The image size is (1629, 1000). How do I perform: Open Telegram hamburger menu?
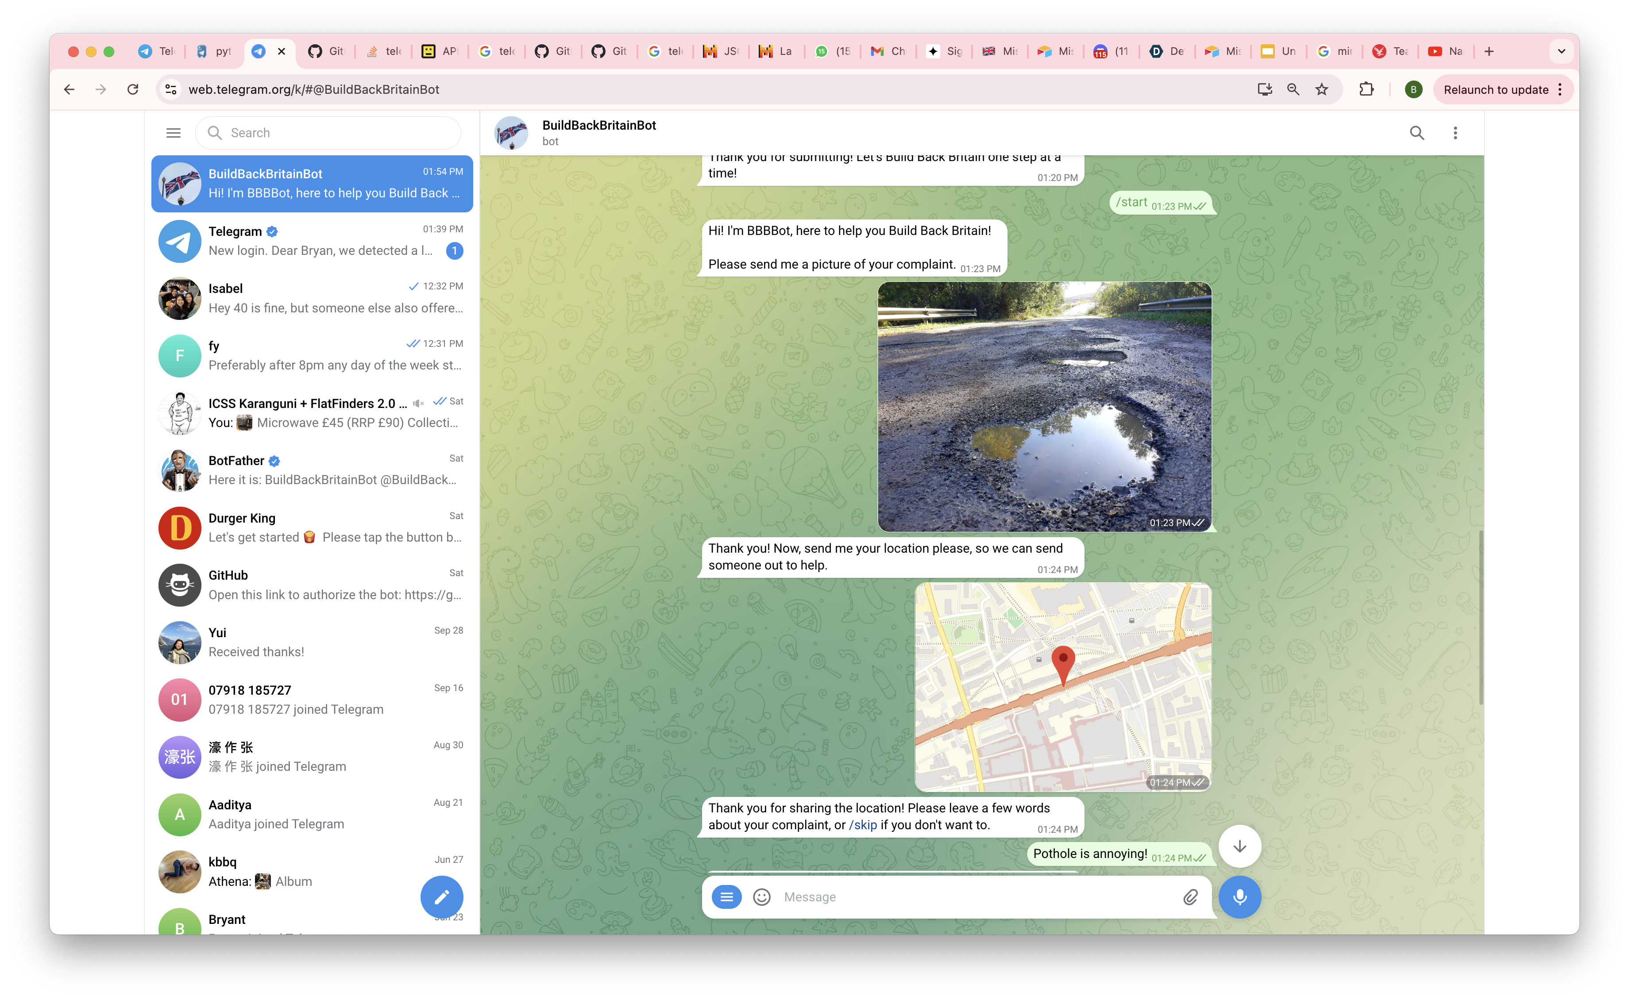(174, 133)
